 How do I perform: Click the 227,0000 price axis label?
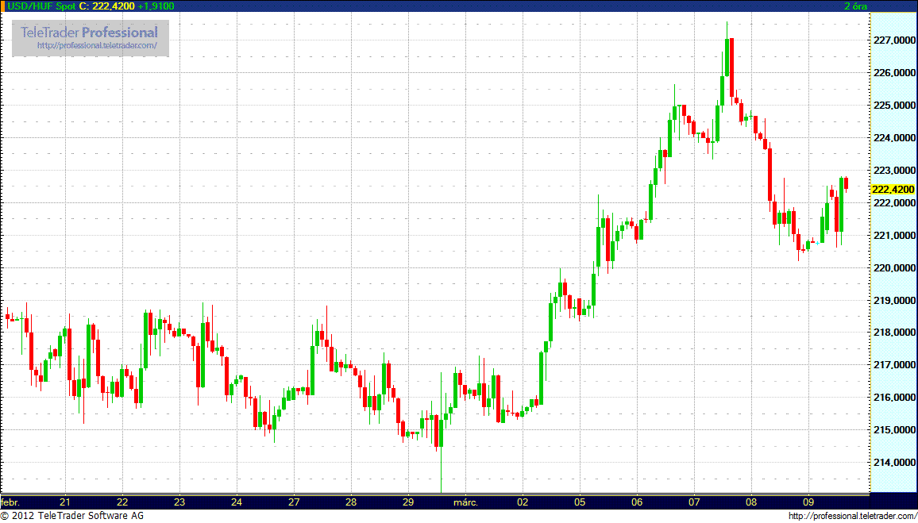tap(893, 40)
